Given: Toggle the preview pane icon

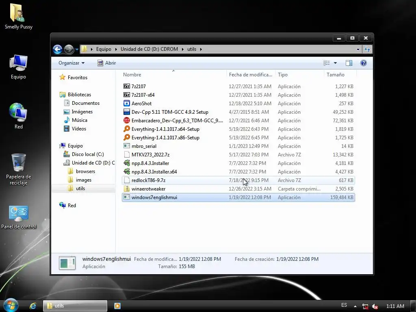Looking at the screenshot, I should [349, 63].
